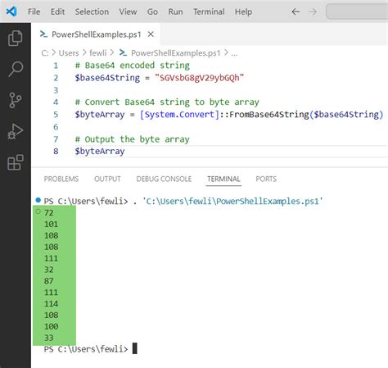This screenshot has width=388, height=368.
Task: Switch to the PORTS panel tab
Action: coord(266,179)
